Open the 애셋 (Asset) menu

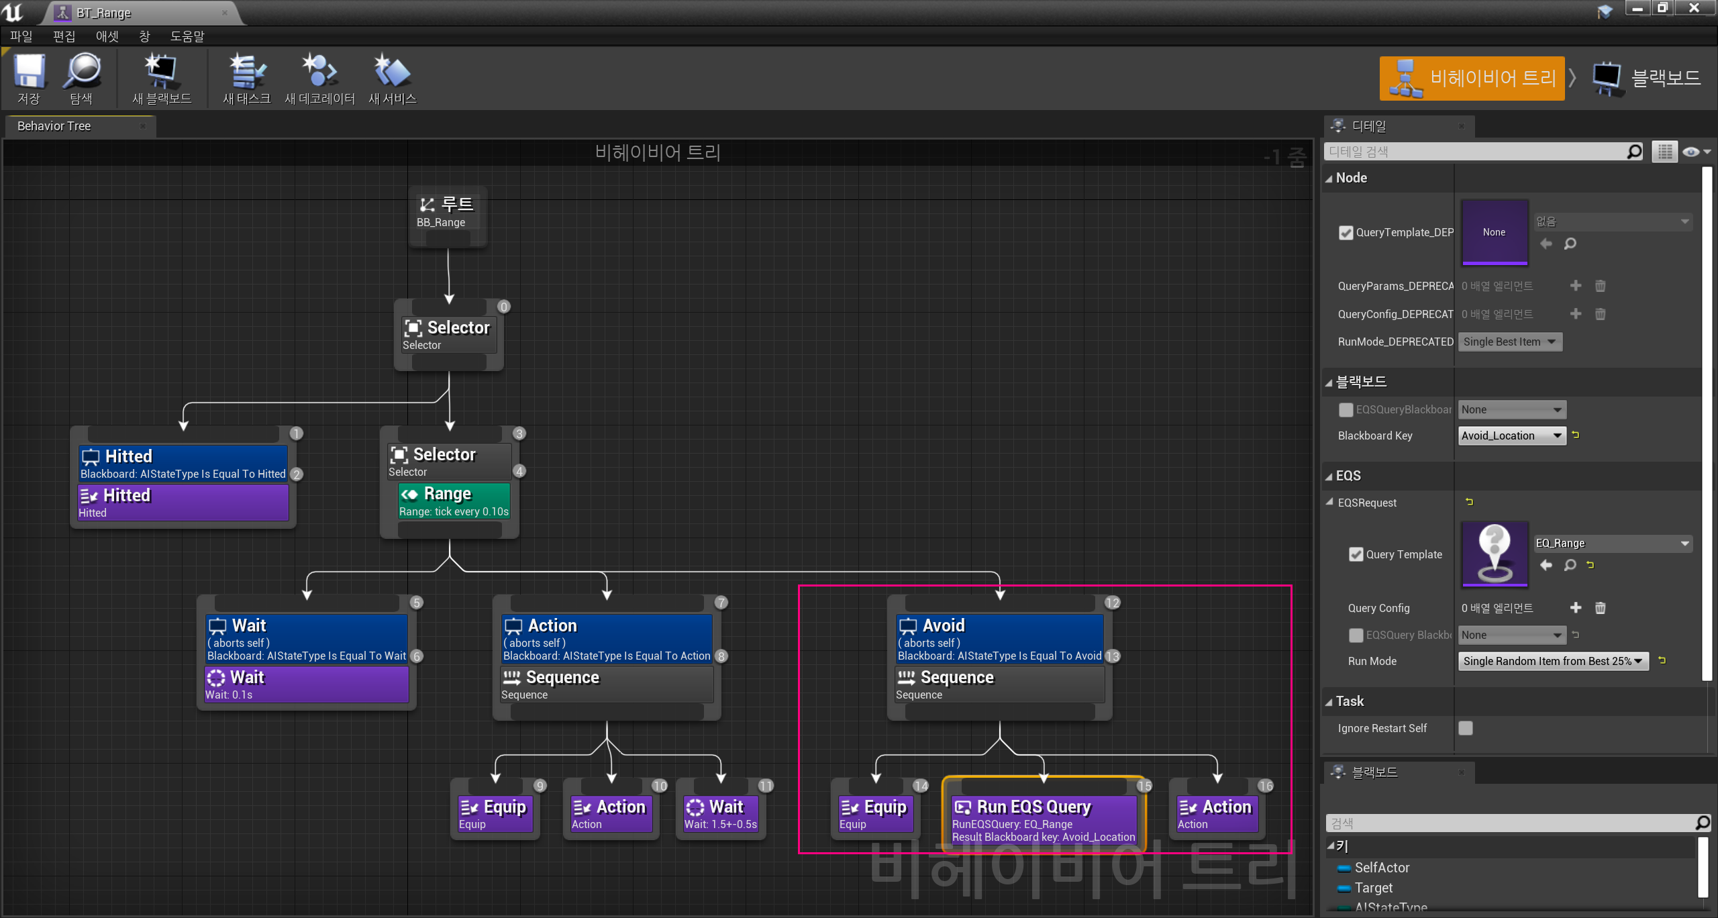pos(107,36)
